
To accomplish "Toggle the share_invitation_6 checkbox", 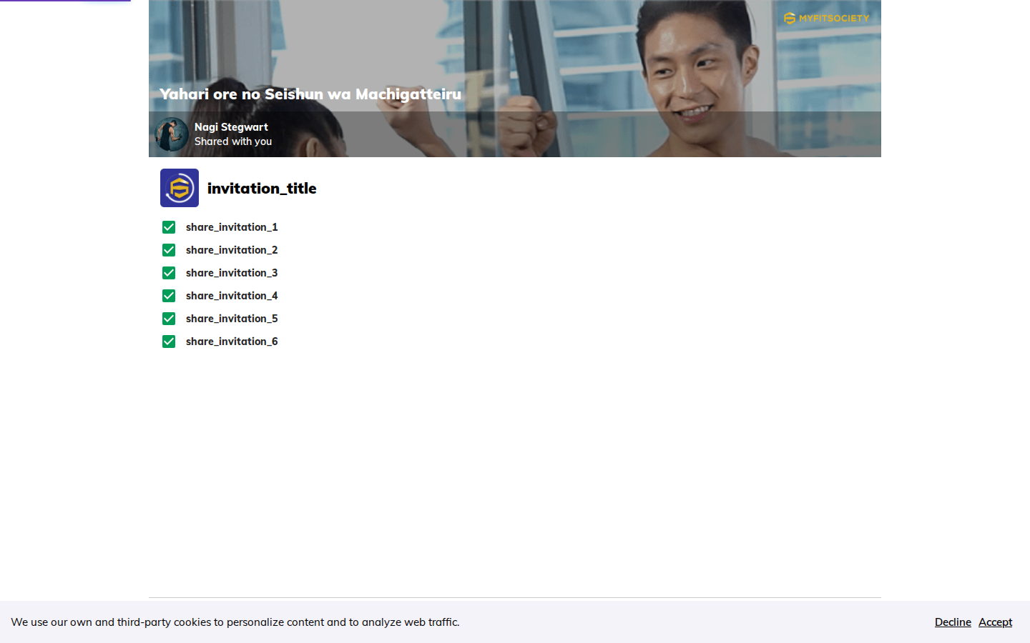I will click(x=169, y=342).
